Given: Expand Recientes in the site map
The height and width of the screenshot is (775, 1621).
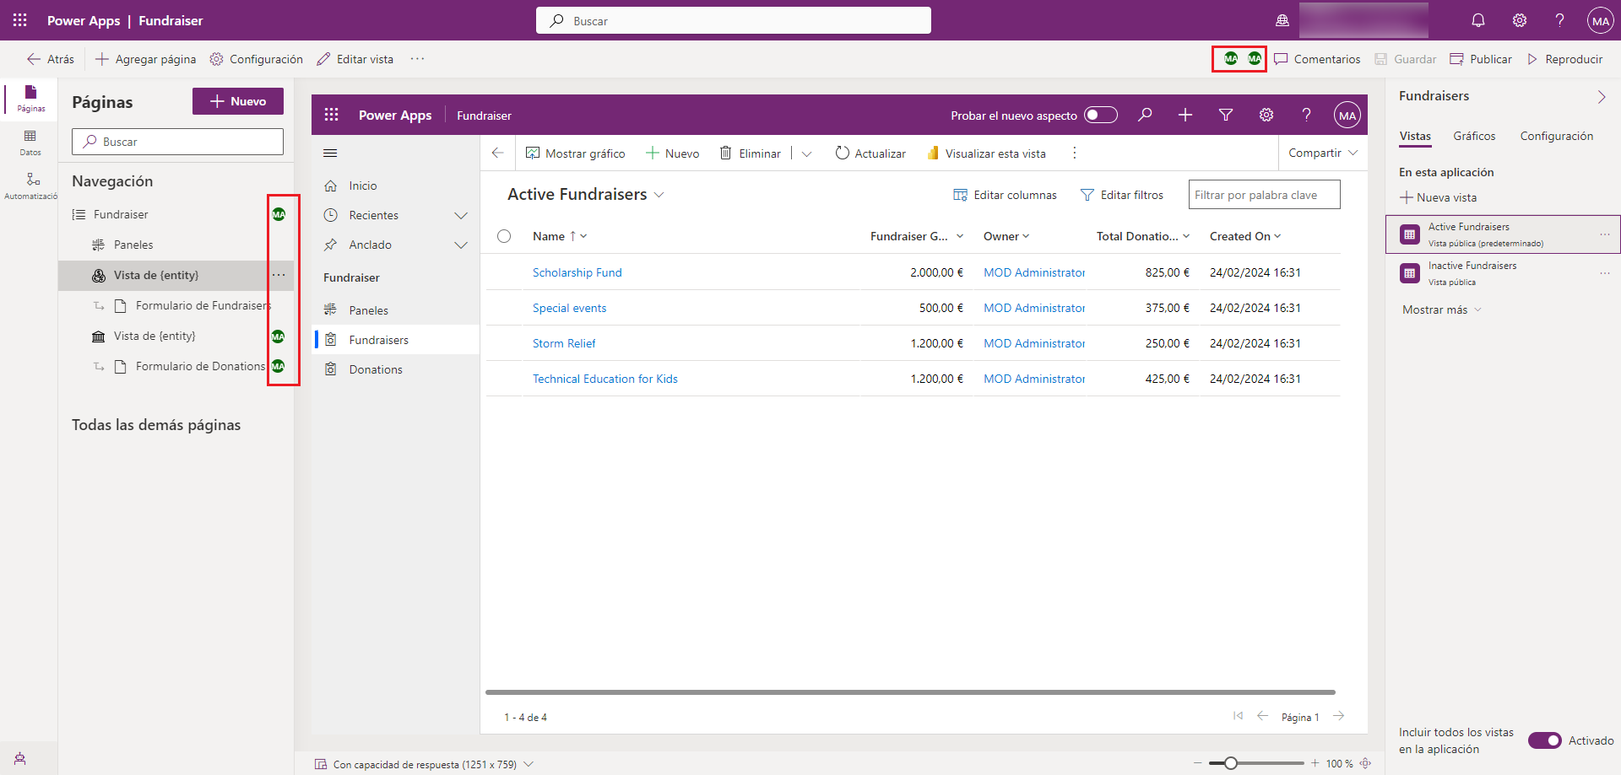Looking at the screenshot, I should pos(461,215).
